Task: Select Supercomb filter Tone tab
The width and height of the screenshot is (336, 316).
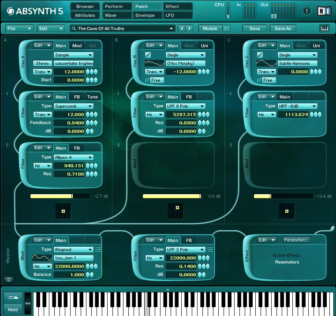Action: point(92,97)
